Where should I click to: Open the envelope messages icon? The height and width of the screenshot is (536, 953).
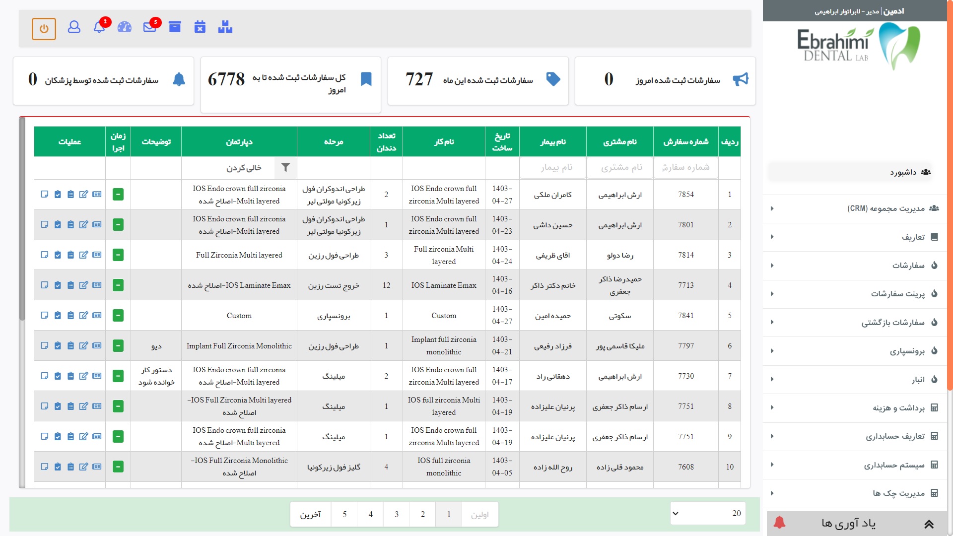pyautogui.click(x=149, y=27)
